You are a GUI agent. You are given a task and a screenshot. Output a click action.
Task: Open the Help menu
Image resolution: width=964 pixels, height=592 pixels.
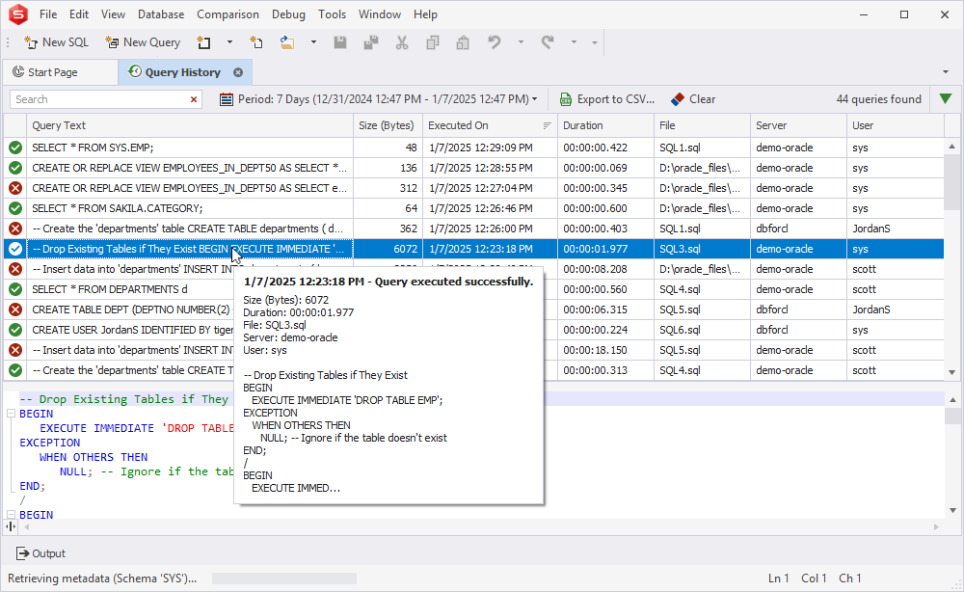(425, 14)
